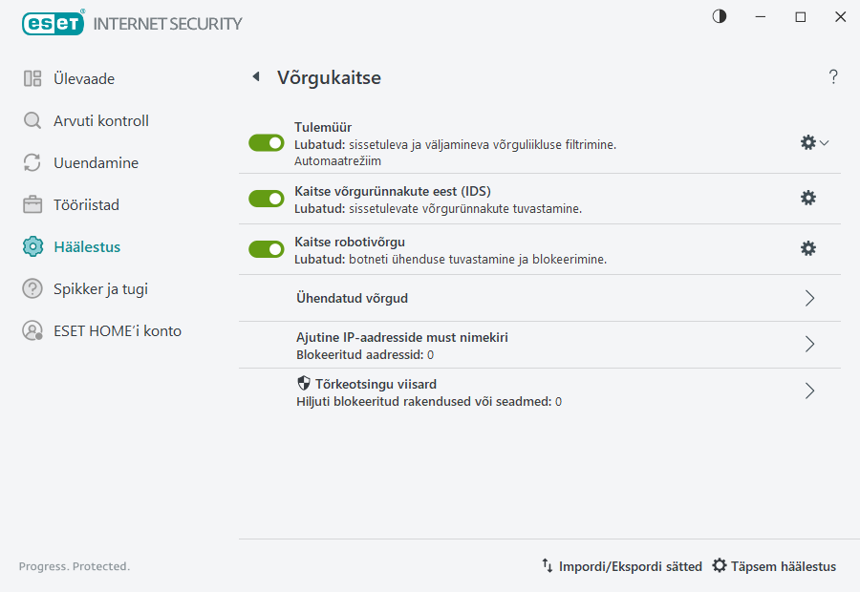The height and width of the screenshot is (592, 860).
Task: Expand the Tulemüür gear dropdown arrow
Action: click(x=823, y=141)
